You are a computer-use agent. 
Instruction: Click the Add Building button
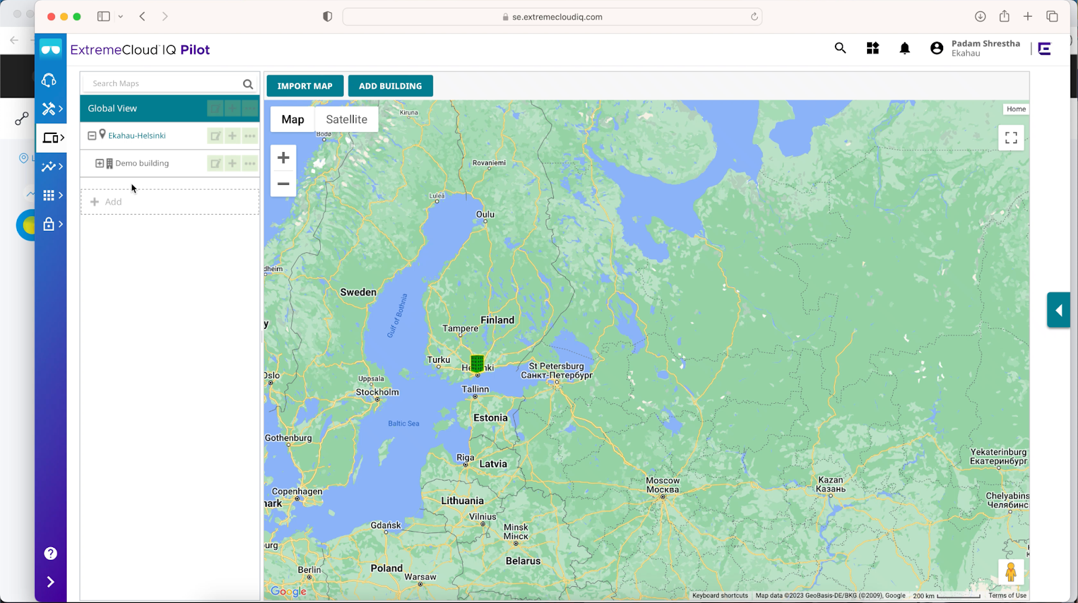pyautogui.click(x=390, y=86)
